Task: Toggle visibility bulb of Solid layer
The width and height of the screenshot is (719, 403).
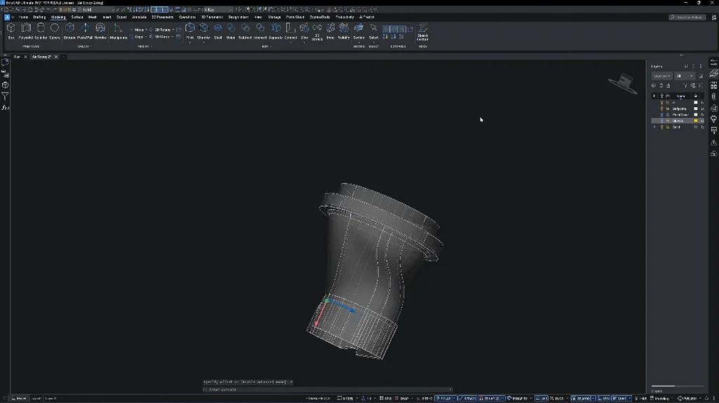Action: (661, 127)
